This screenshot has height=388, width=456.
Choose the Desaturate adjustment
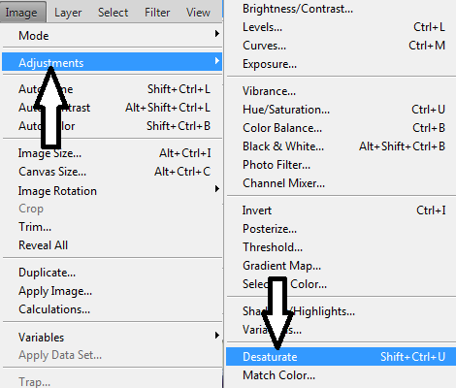341,357
